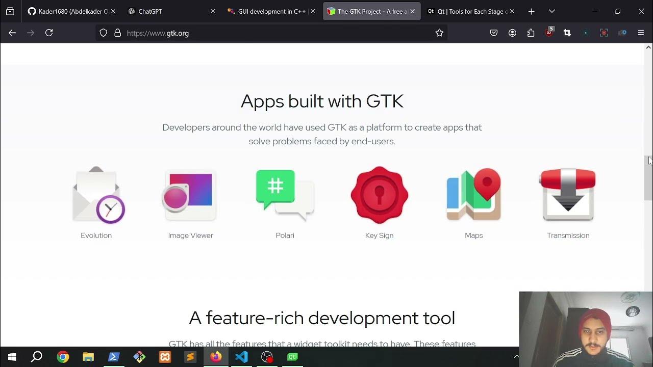Go back with the browser back arrow
Image resolution: width=653 pixels, height=367 pixels.
[12, 33]
